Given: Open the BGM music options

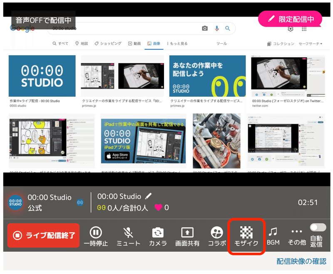Looking at the screenshot, I should [273, 236].
